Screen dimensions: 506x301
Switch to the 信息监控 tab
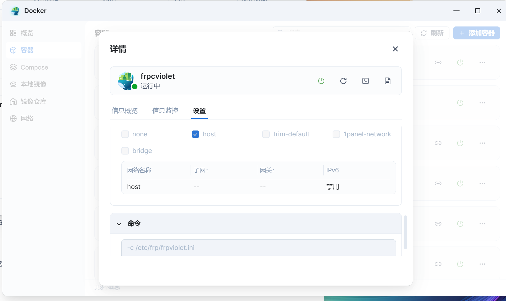[x=165, y=111]
